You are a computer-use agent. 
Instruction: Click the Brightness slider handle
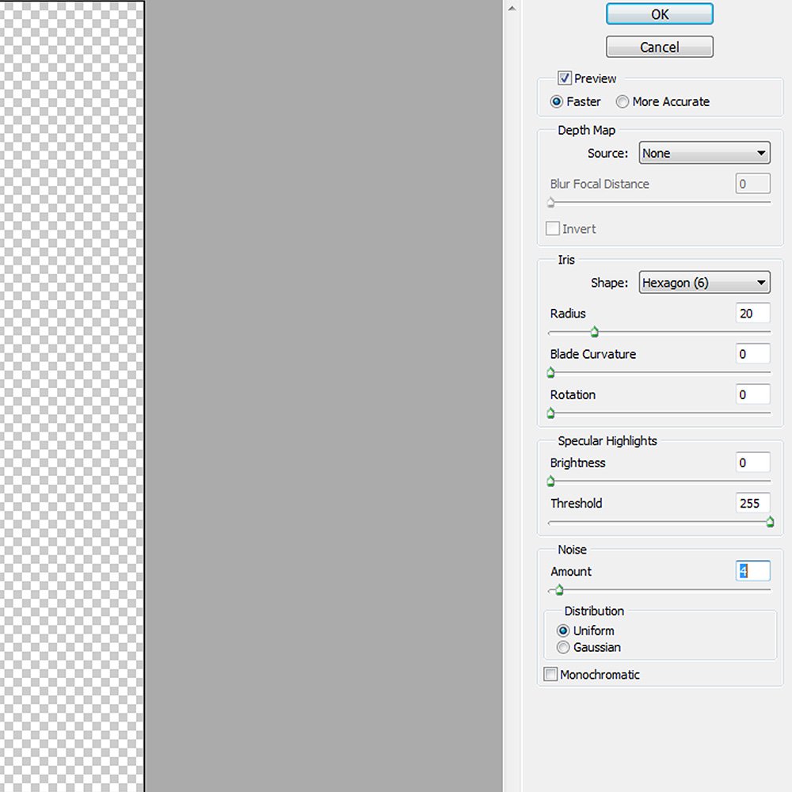(551, 482)
